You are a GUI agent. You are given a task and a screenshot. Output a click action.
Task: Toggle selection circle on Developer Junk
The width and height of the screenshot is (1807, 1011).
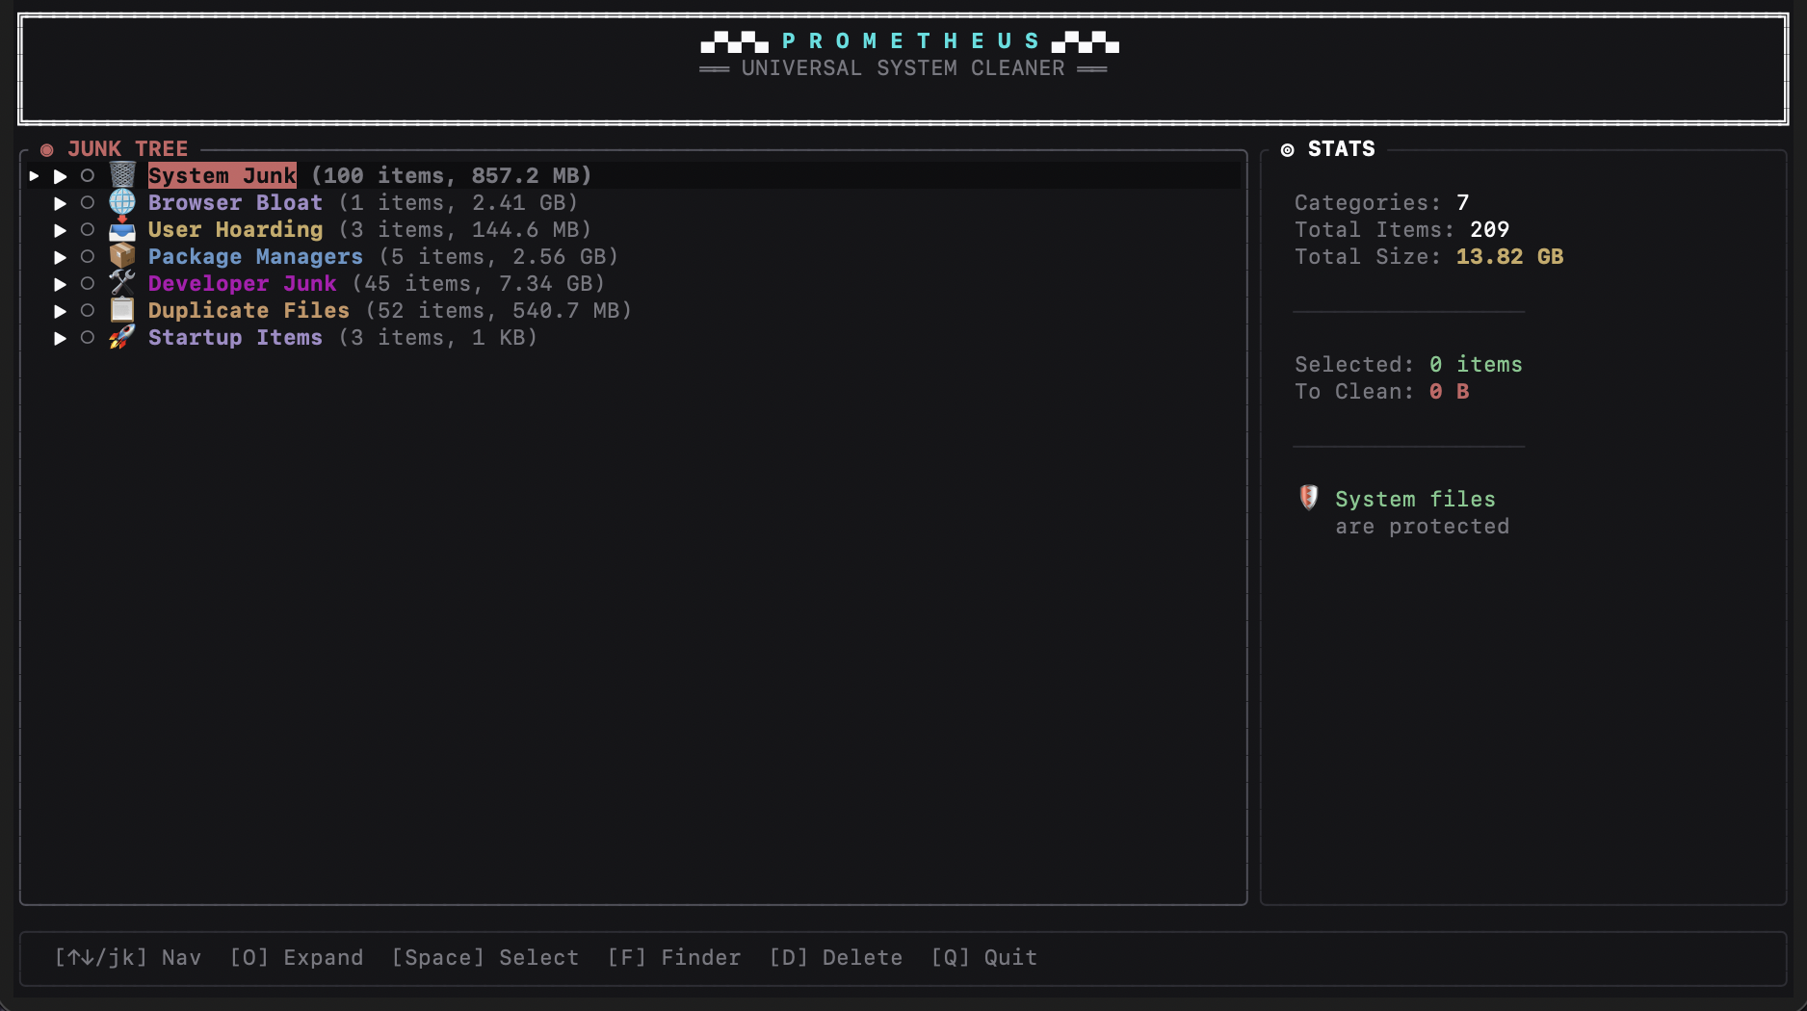coord(89,283)
